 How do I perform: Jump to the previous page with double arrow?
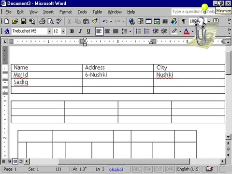(228, 143)
